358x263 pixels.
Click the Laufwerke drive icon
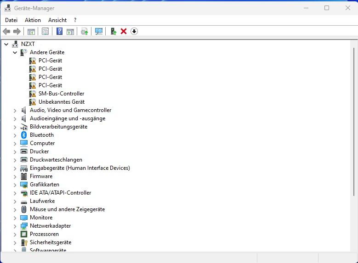[24, 202]
